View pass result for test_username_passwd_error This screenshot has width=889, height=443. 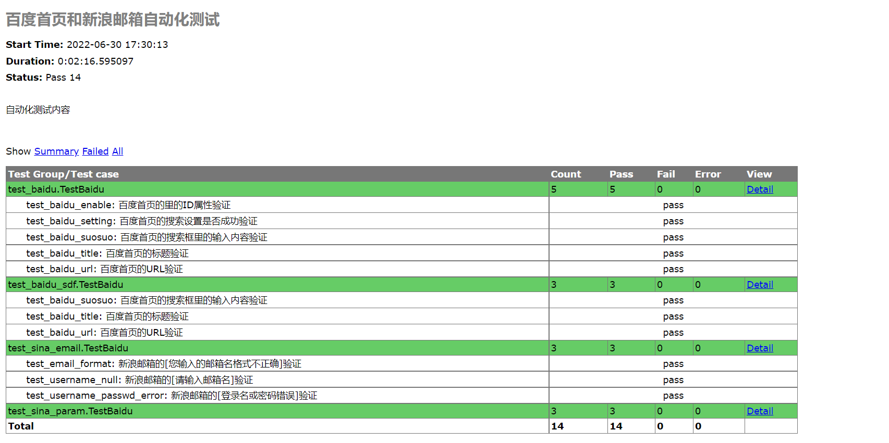tap(673, 396)
